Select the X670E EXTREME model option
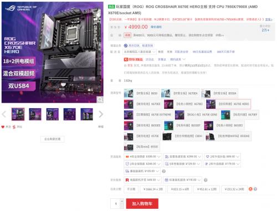 point(148,115)
